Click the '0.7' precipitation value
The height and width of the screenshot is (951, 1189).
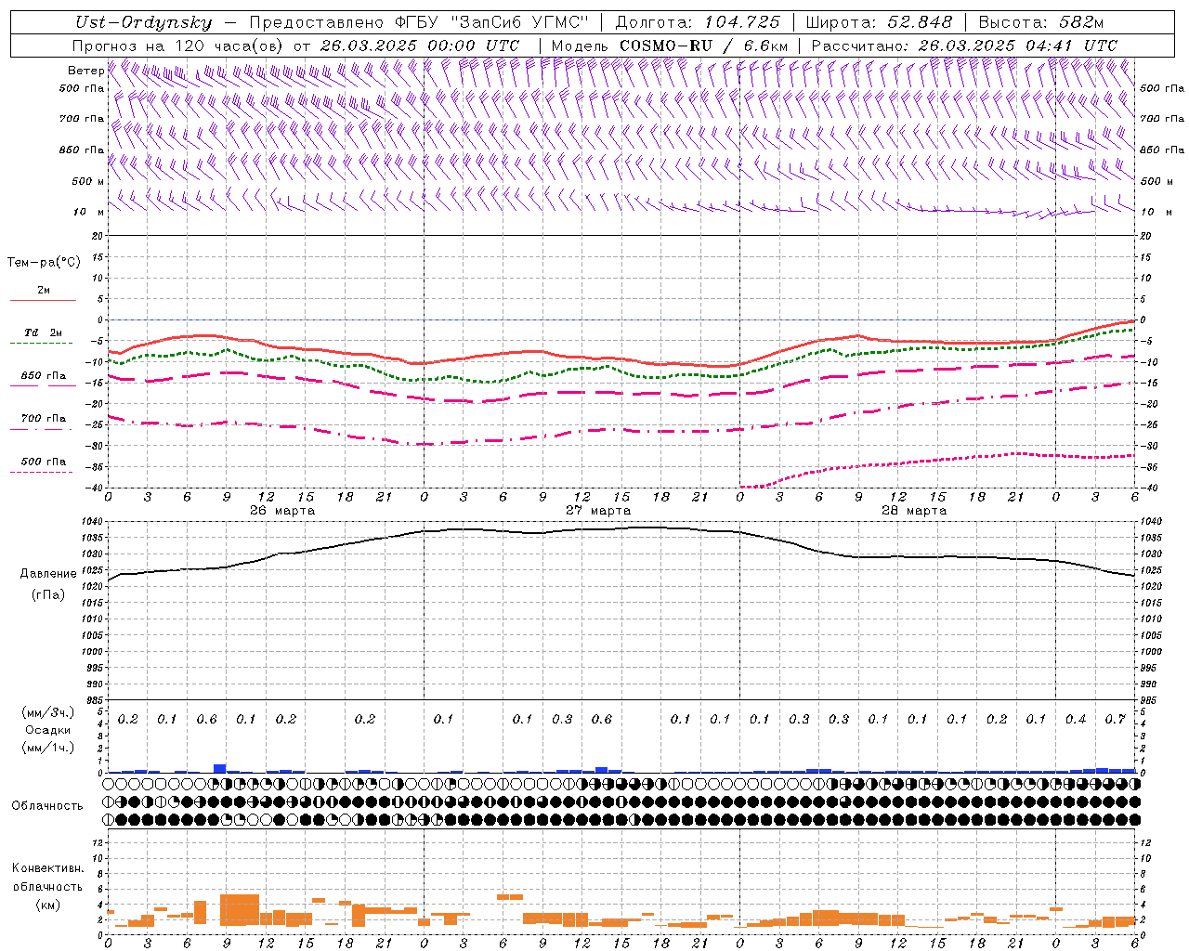click(x=1116, y=719)
